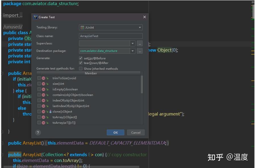Click the lock icon next to size():int
Screen dimensions: 255x168
point(47,84)
